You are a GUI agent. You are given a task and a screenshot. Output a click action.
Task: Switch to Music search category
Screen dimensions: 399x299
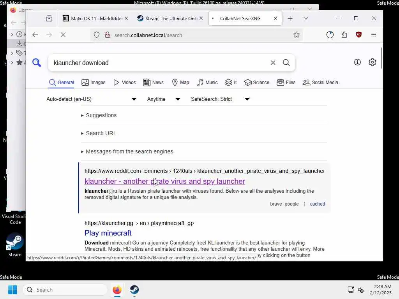tap(207, 83)
